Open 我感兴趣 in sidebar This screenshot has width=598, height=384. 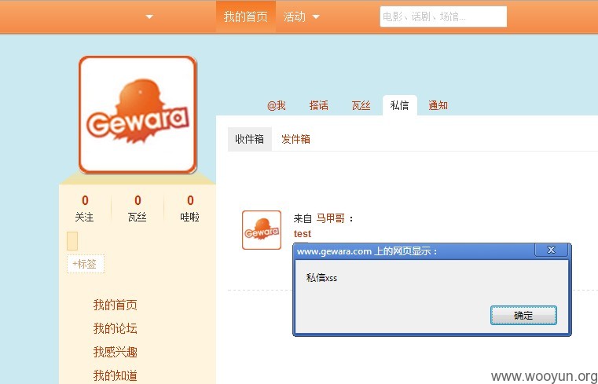click(x=116, y=352)
